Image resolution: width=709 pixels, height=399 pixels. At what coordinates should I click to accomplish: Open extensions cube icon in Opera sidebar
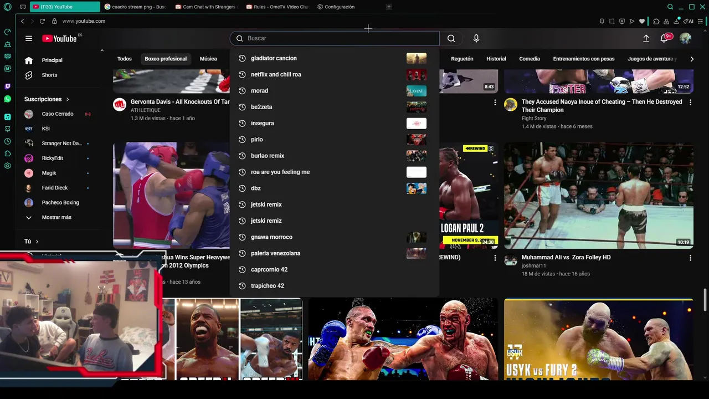click(x=7, y=154)
